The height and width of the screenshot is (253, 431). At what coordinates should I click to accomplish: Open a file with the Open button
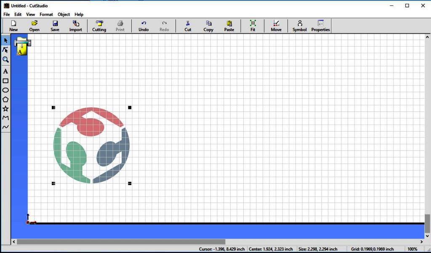[x=34, y=26]
